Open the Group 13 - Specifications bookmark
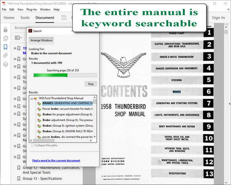The height and width of the screenshot is (185, 231). coord(42,179)
